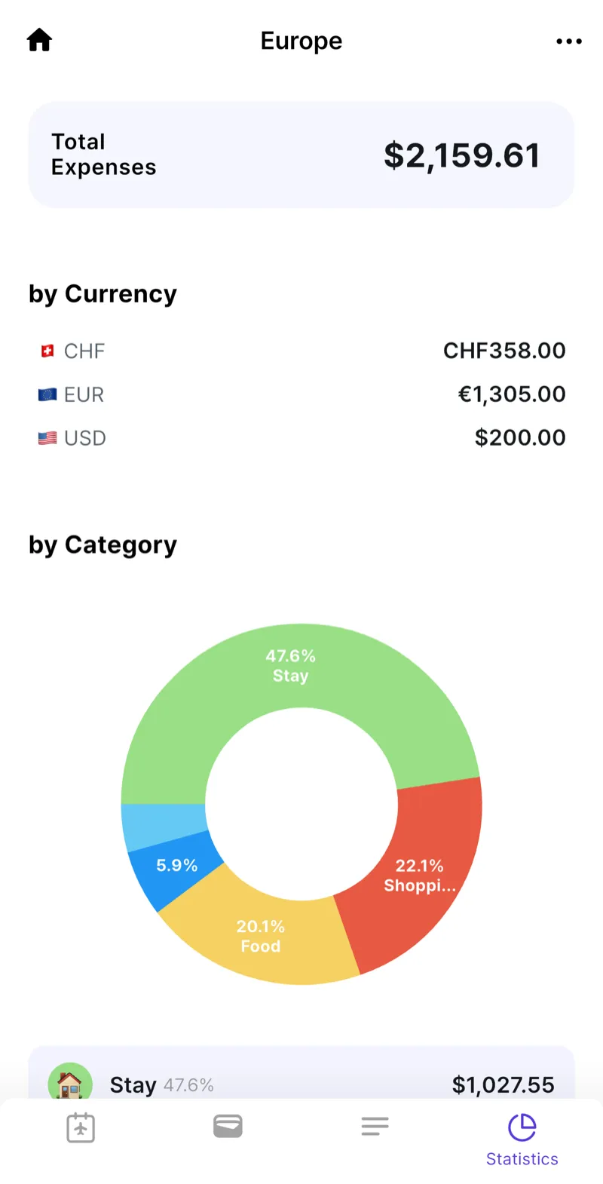Tap the home icon
Image resolution: width=603 pixels, height=1184 pixels.
(39, 40)
